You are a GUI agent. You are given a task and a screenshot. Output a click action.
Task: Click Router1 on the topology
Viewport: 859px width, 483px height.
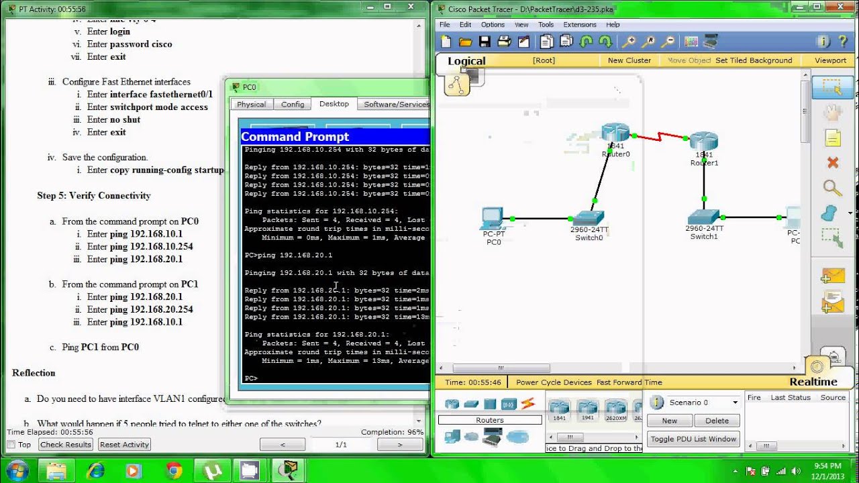[x=704, y=142]
